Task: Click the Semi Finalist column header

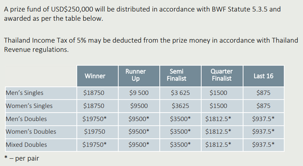Action: 176,75
